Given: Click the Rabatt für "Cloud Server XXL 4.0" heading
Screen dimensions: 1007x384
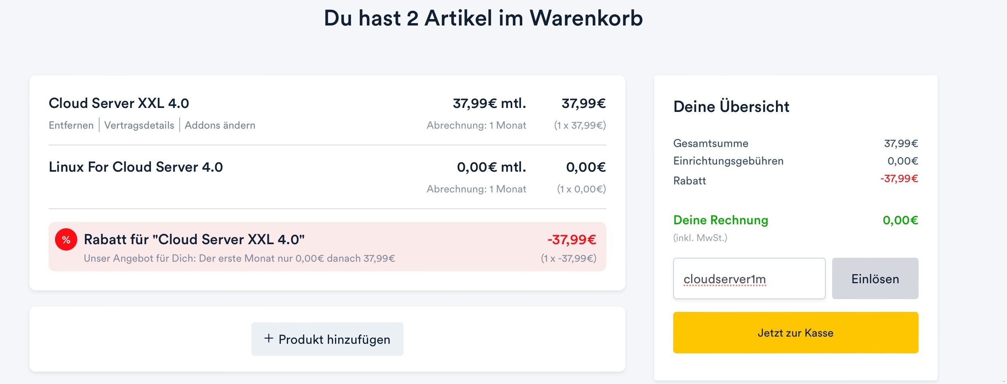Looking at the screenshot, I should [194, 240].
